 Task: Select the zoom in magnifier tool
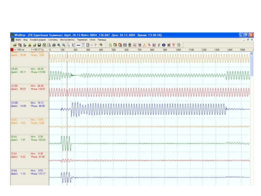[x=59, y=45]
